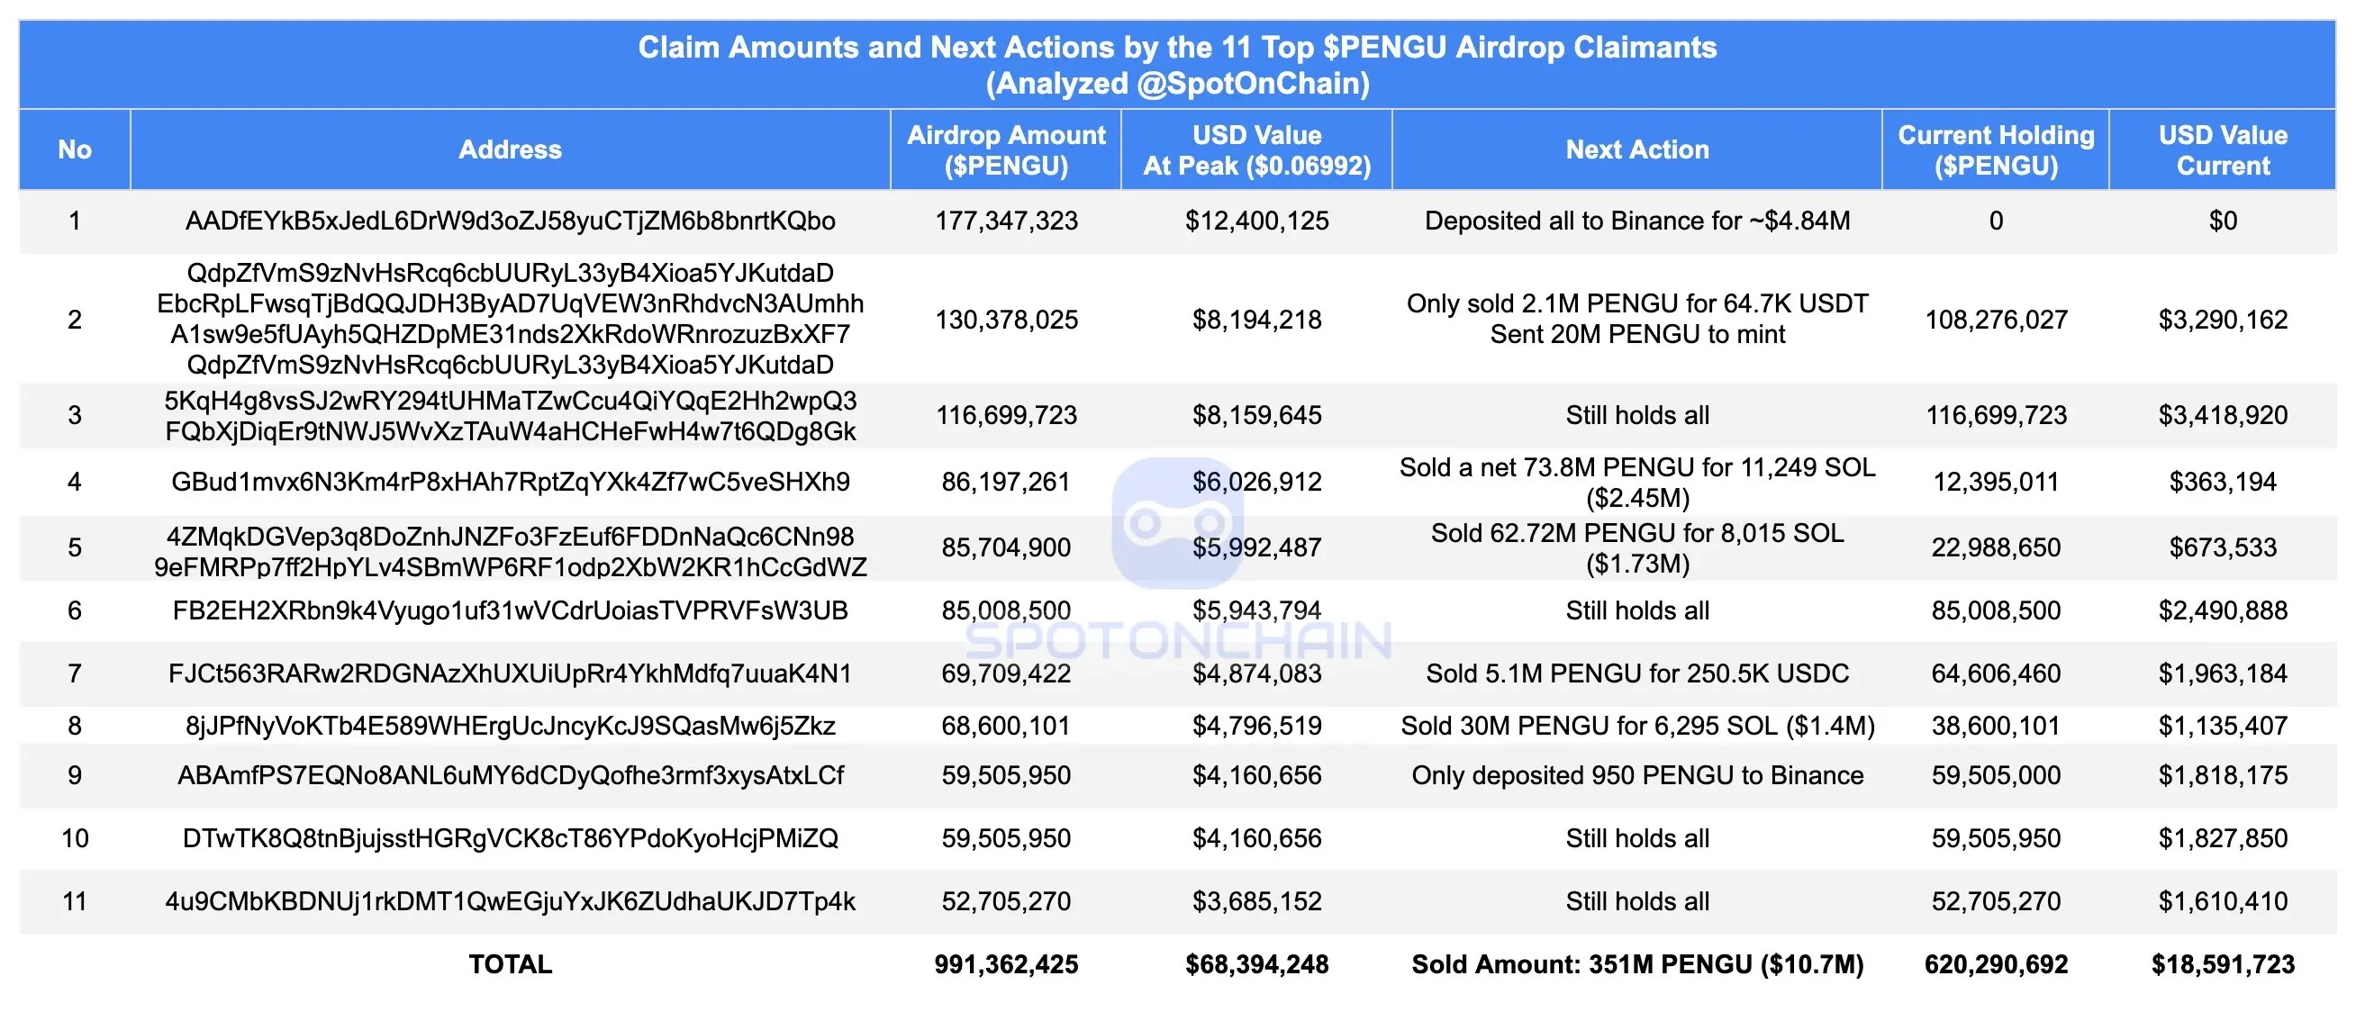Select the "Next Action" column header

[1636, 150]
